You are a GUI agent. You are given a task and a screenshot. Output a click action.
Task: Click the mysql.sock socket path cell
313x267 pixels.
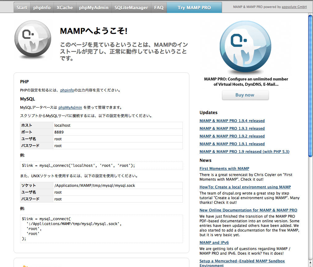click(x=118, y=185)
